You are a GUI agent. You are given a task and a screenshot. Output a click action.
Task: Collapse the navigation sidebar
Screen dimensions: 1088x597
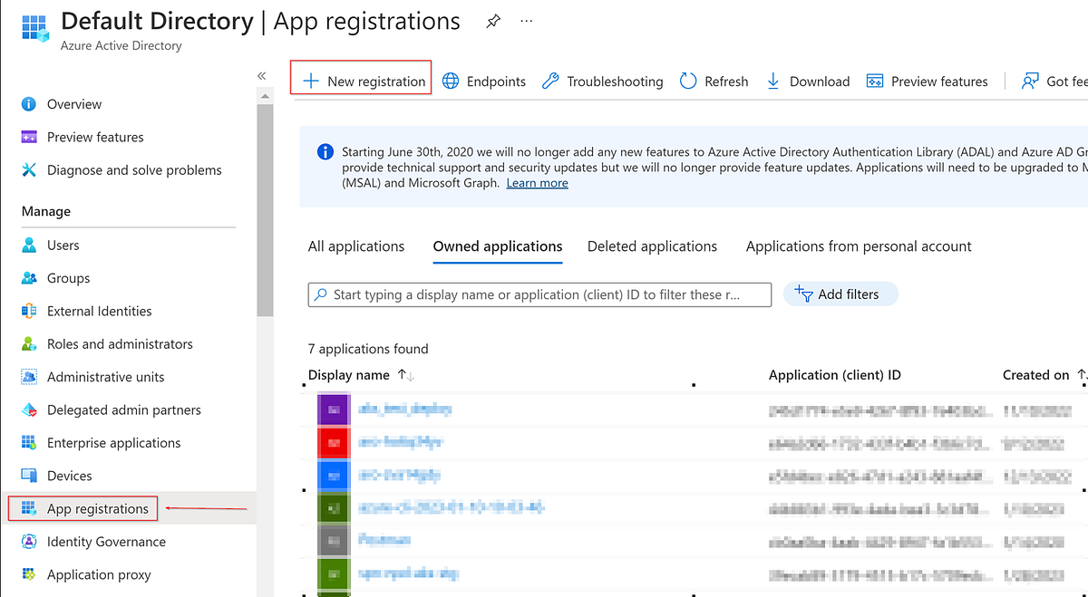tap(261, 76)
